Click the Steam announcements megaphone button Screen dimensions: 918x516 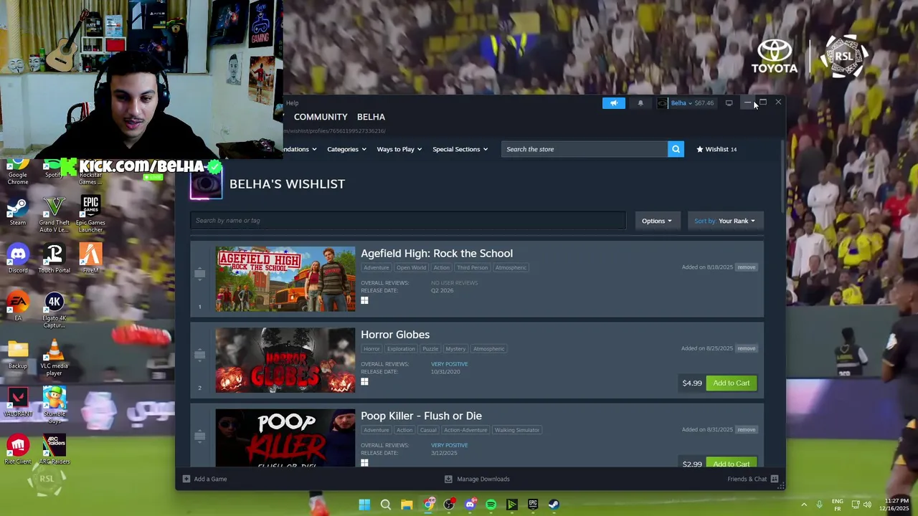click(x=614, y=103)
